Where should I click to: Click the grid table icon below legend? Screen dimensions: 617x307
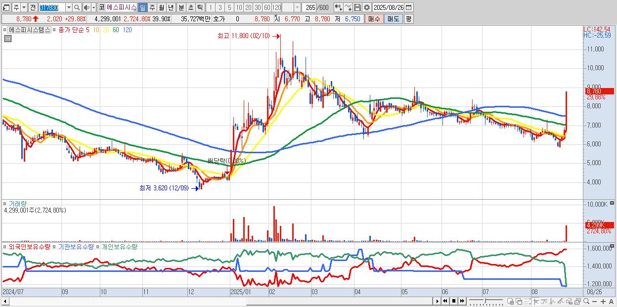[7, 39]
